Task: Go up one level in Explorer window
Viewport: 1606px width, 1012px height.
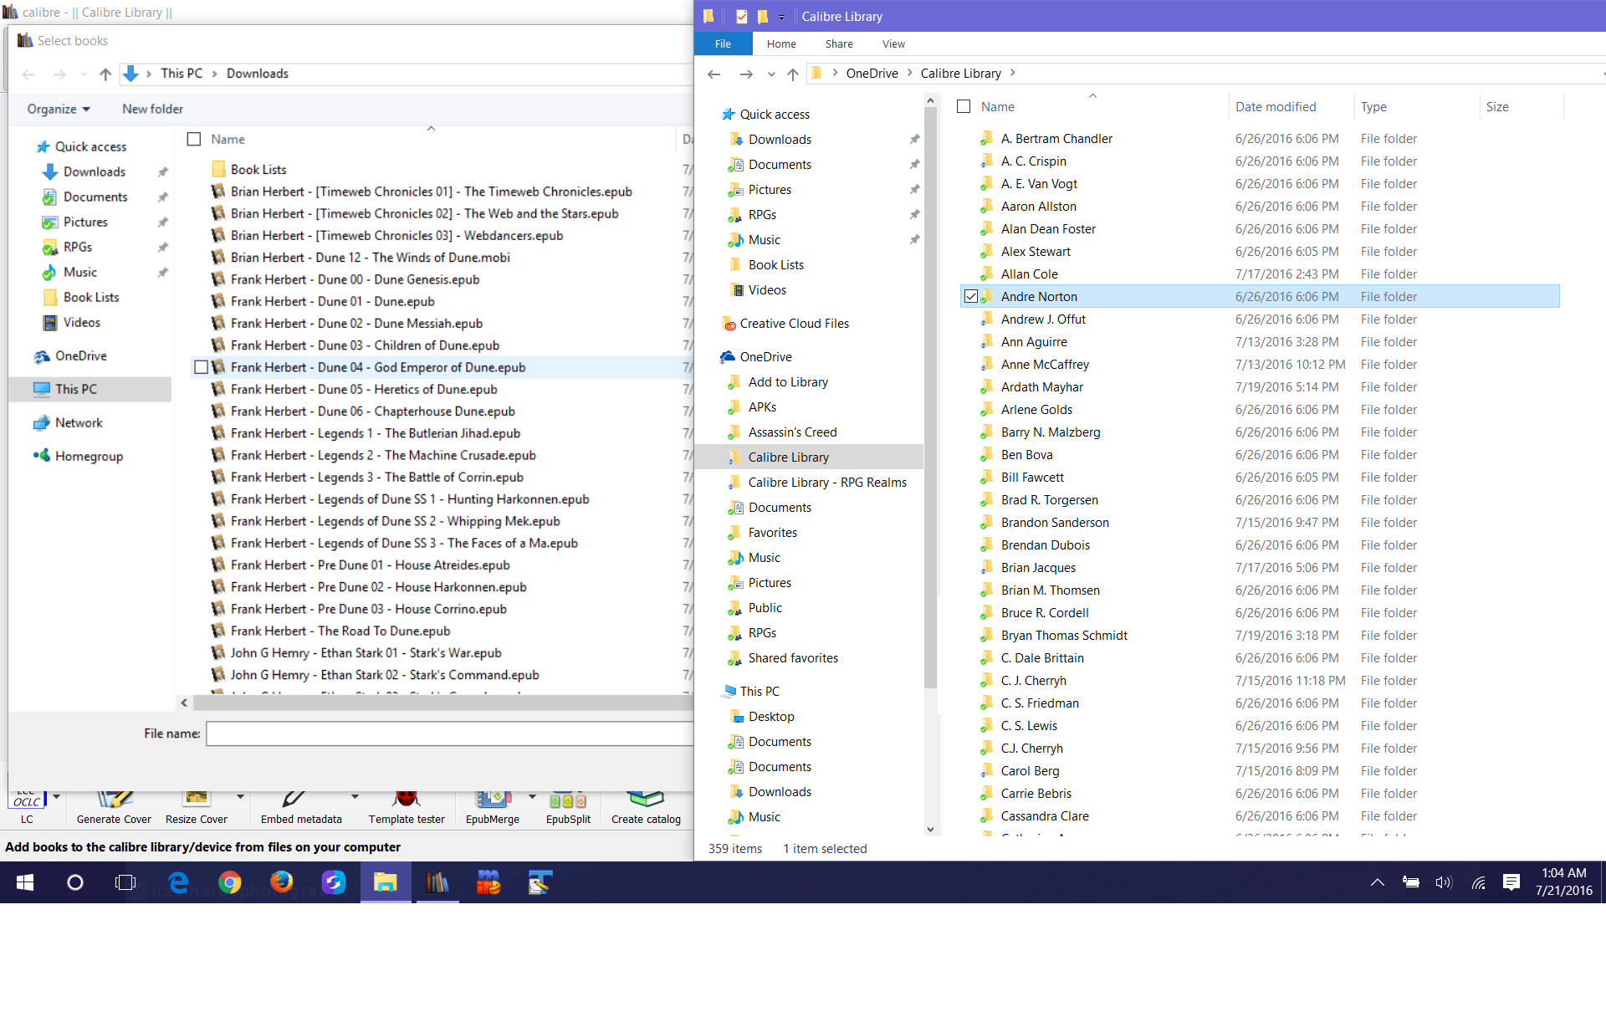Action: (x=792, y=74)
